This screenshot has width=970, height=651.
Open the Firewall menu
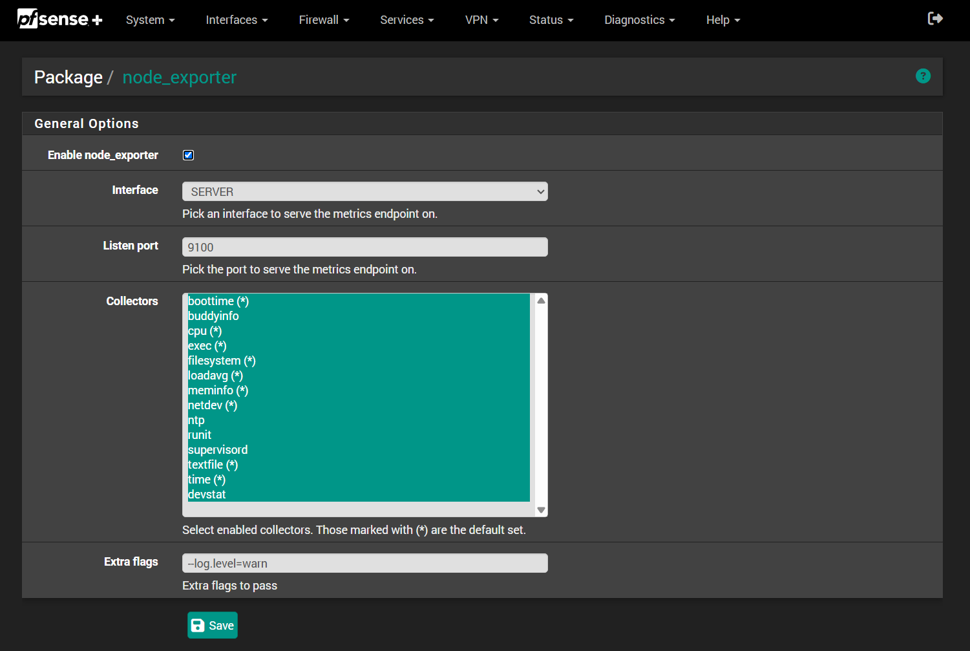click(324, 20)
